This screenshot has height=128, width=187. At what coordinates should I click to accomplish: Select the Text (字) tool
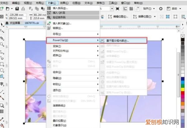coord(2,84)
